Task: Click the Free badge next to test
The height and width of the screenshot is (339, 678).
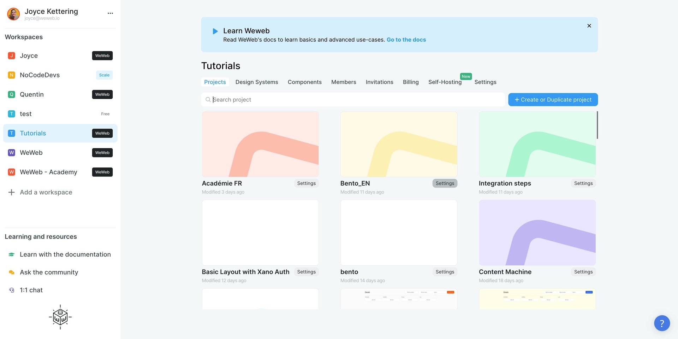Action: tap(105, 114)
